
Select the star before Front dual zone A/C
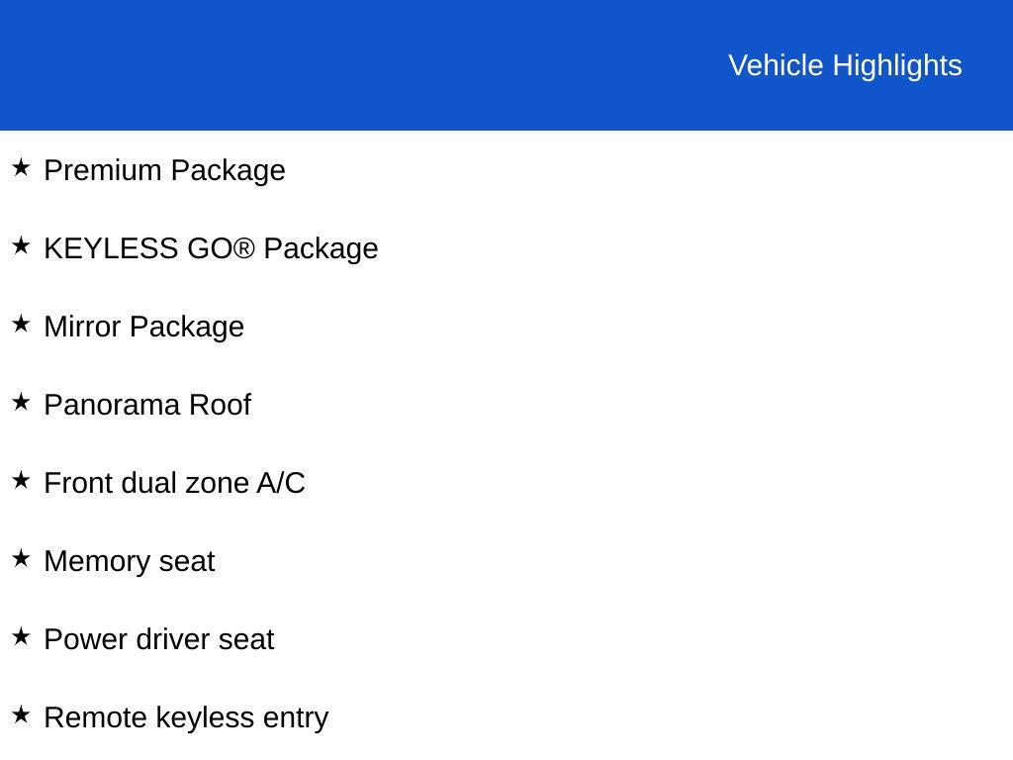[21, 480]
